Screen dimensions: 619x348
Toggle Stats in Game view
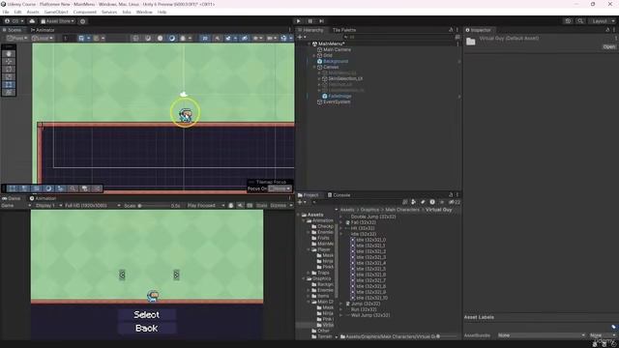(261, 206)
